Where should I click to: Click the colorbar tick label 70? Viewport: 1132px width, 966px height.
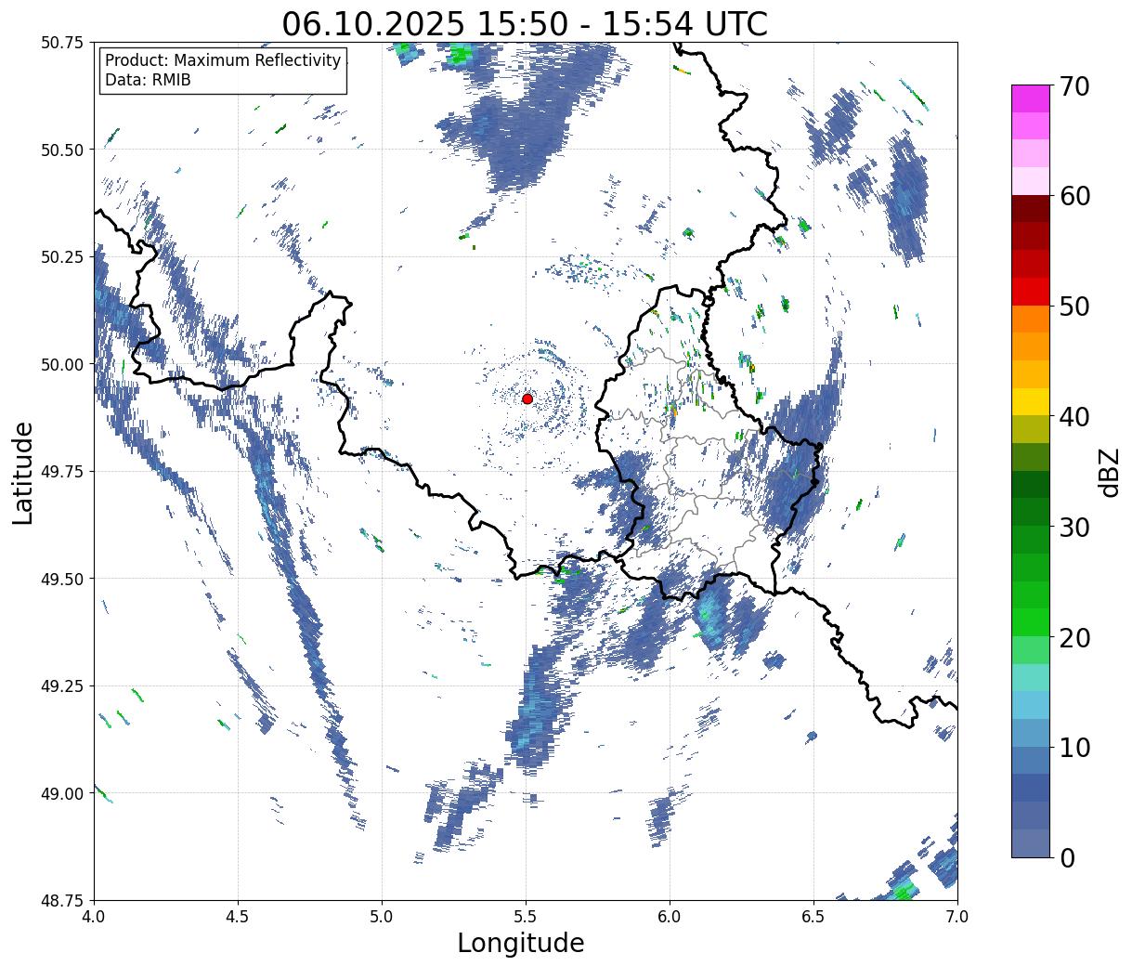pos(1074,85)
